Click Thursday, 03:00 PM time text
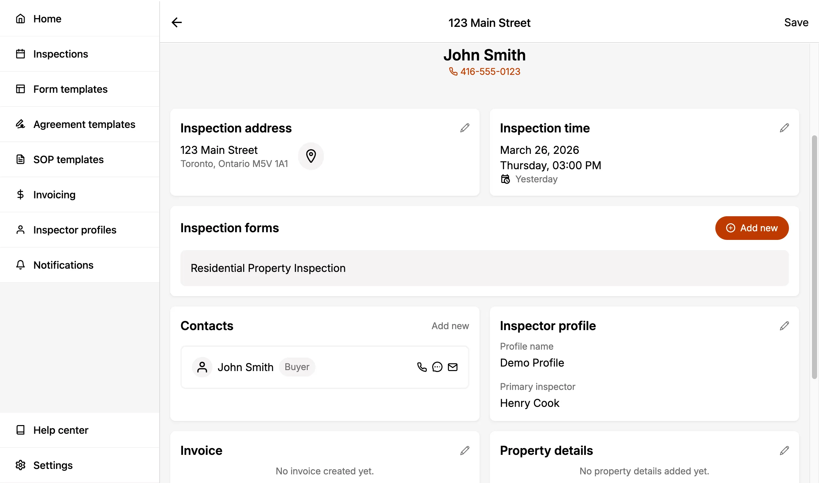819x483 pixels. [551, 165]
